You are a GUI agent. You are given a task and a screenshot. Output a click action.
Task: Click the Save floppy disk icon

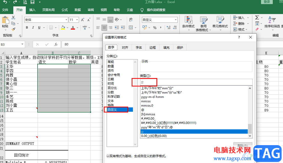(x=32, y=2)
